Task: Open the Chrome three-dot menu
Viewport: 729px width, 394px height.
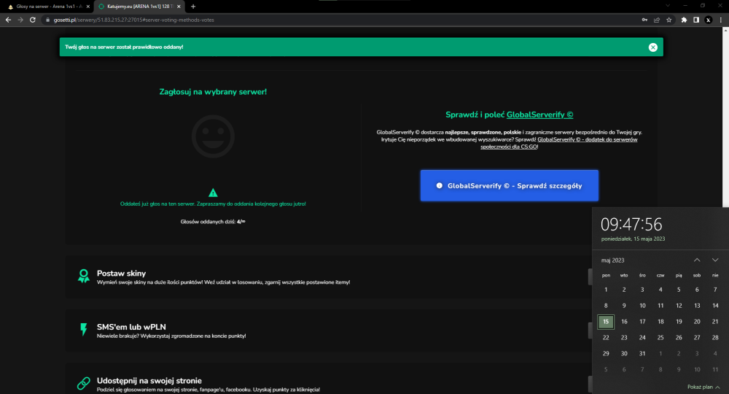Action: pos(721,20)
